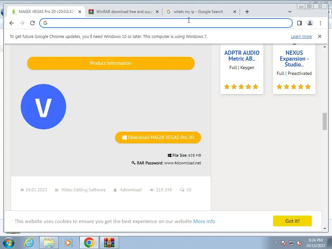Switch to WinRAR download free tab
Image resolution: width=332 pixels, height=249 pixels.
pyautogui.click(x=124, y=12)
